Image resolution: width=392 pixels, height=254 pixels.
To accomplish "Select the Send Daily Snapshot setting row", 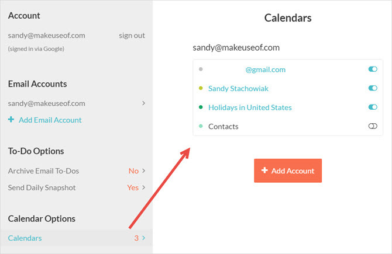I will point(76,187).
